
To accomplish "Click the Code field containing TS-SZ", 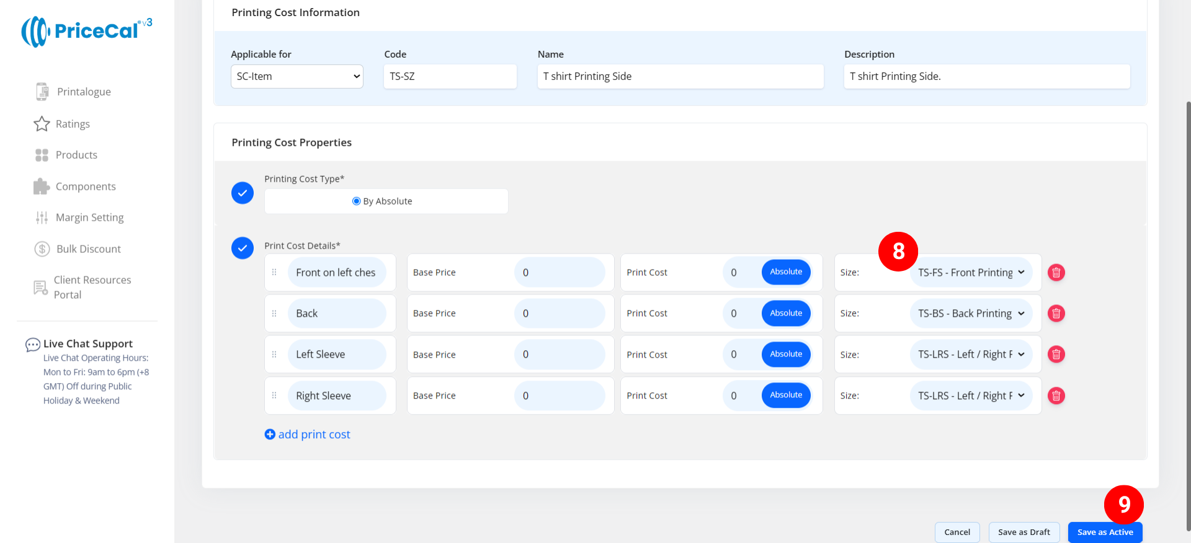I will pyautogui.click(x=450, y=77).
